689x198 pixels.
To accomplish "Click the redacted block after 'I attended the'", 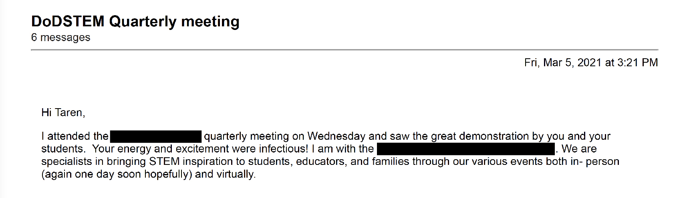I will click(155, 137).
